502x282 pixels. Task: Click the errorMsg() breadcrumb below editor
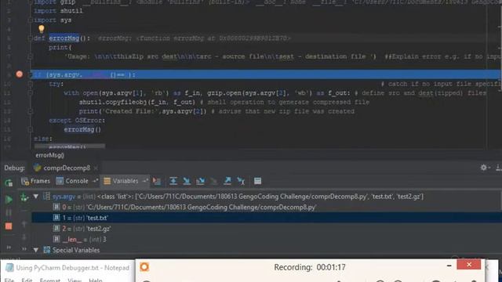coord(49,155)
